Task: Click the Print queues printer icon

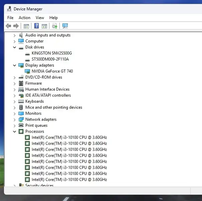Action: tap(21, 125)
